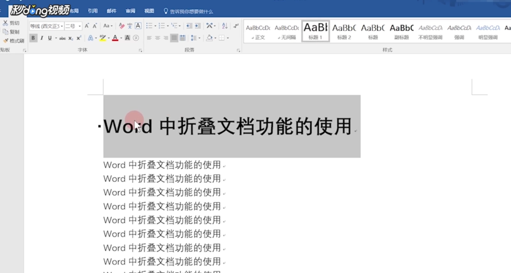
Task: Apply the 标题 2 style
Action: click(344, 31)
